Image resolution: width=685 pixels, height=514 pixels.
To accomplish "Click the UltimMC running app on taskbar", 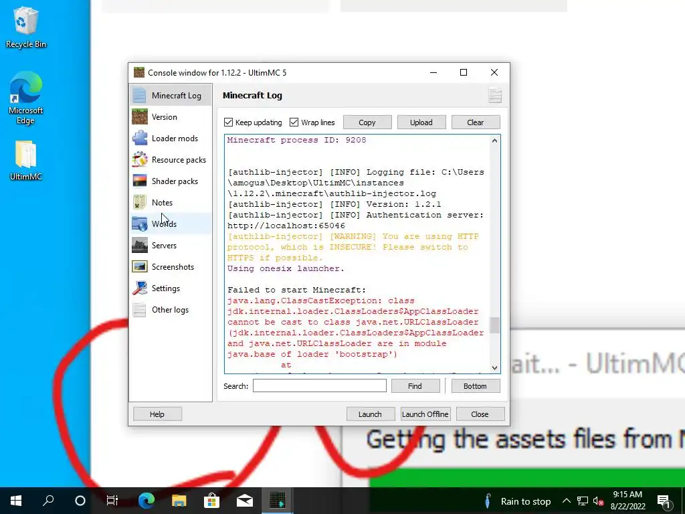I will tap(278, 501).
